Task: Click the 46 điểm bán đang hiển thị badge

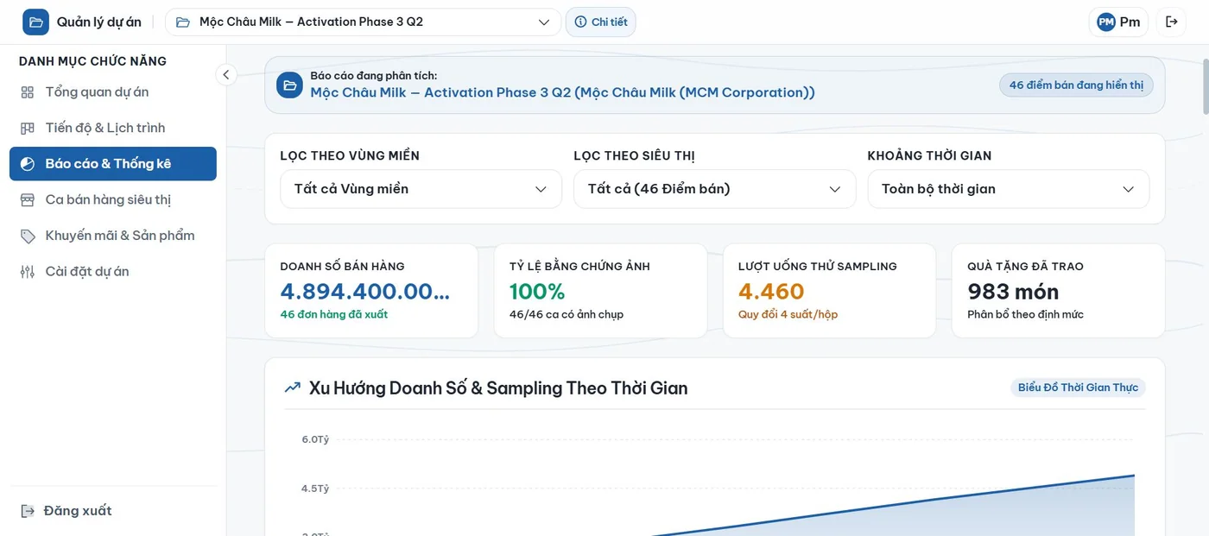Action: (1076, 85)
